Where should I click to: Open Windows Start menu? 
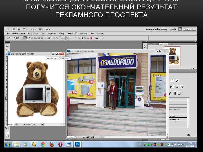[x=8, y=144]
